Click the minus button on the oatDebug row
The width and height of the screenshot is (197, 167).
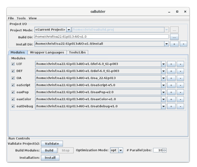(180, 106)
